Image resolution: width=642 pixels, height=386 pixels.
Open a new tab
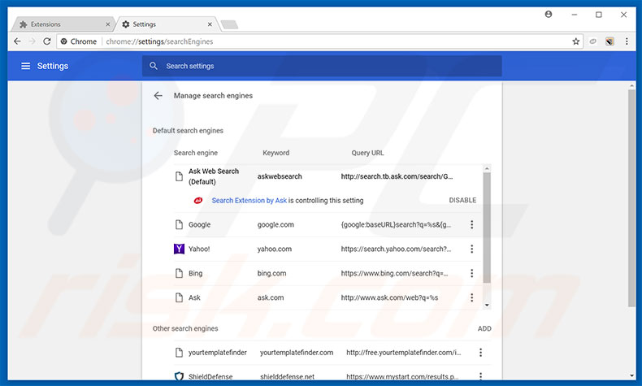229,24
